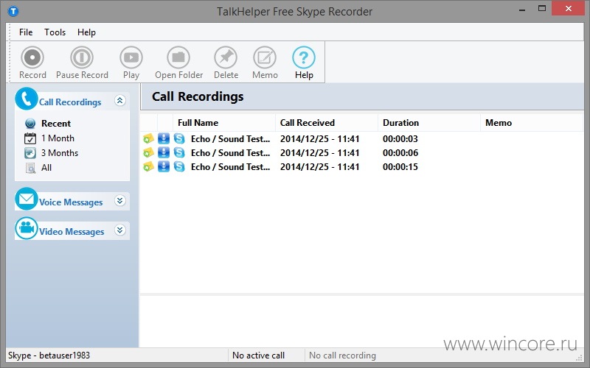Click the 3 Months filter icon

30,153
